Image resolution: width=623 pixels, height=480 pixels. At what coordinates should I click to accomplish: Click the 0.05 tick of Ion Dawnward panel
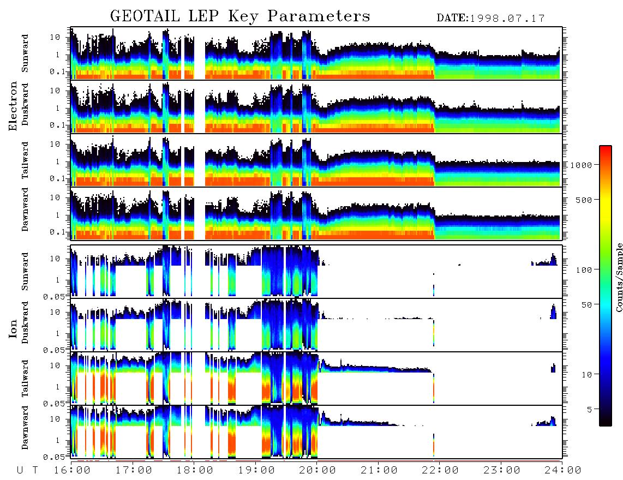(x=54, y=457)
